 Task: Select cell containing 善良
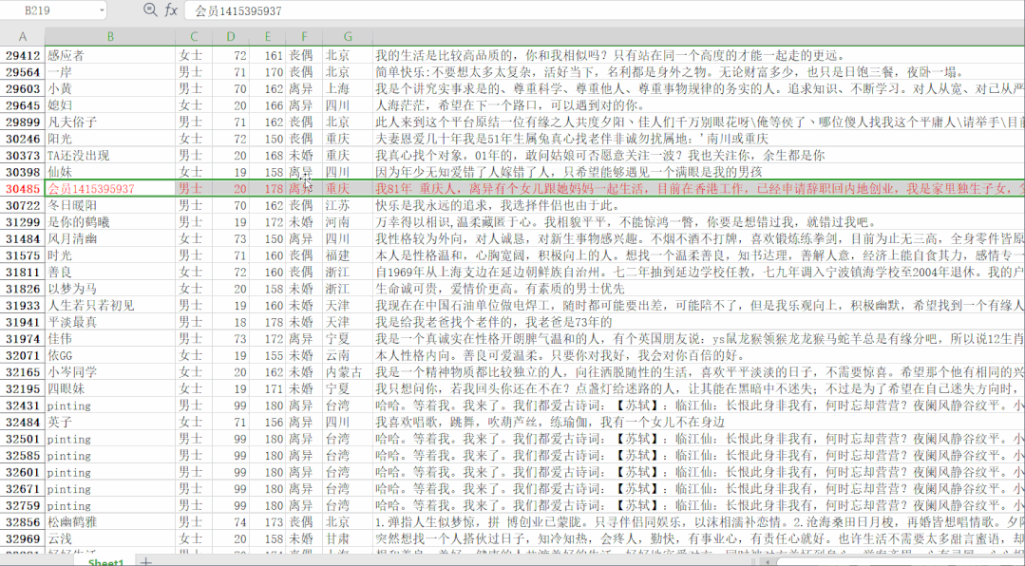pos(110,272)
